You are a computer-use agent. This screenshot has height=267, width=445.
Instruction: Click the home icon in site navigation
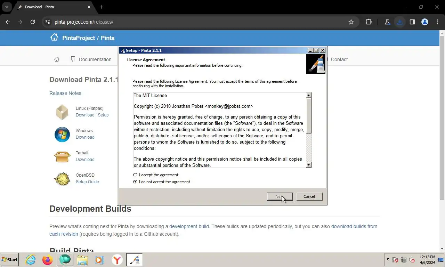tap(57, 59)
